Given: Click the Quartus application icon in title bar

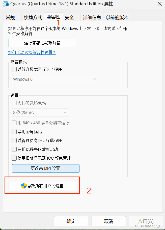Looking at the screenshot, I should pyautogui.click(x=6, y=4).
